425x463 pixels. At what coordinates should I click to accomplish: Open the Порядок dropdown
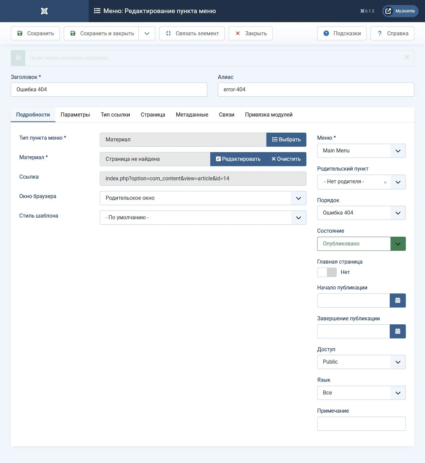tap(362, 213)
